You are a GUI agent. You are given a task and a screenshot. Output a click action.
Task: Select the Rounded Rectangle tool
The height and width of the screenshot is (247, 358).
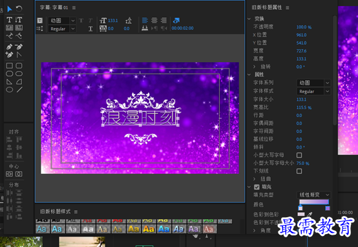19,74
